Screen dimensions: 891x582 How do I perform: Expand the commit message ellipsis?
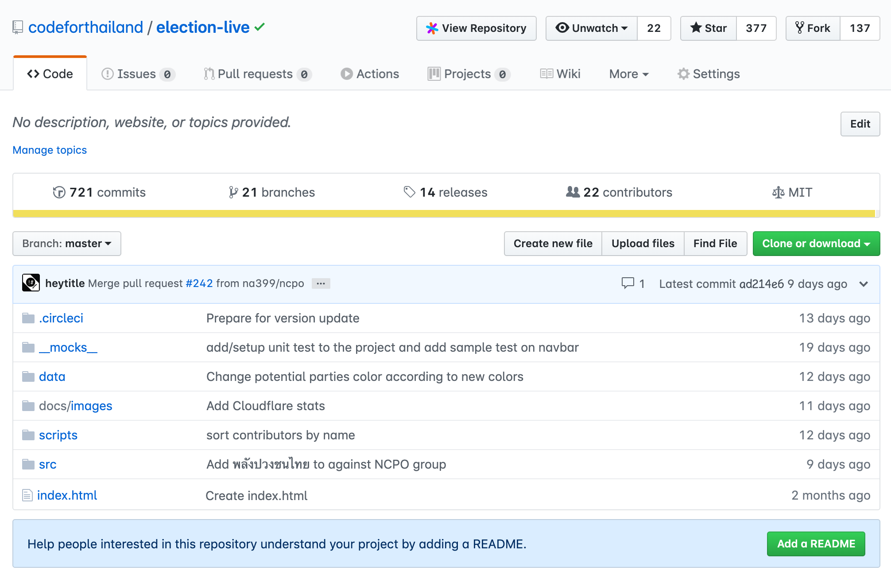[x=321, y=283]
